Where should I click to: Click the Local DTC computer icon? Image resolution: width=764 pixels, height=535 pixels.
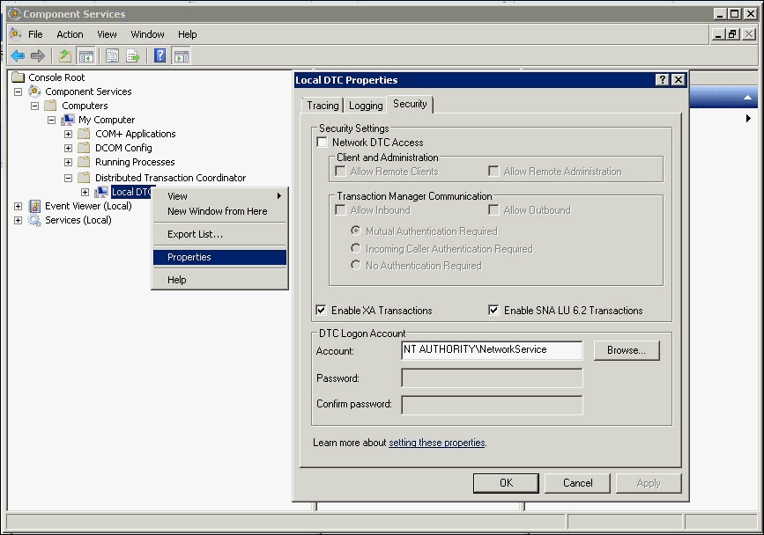pyautogui.click(x=101, y=192)
